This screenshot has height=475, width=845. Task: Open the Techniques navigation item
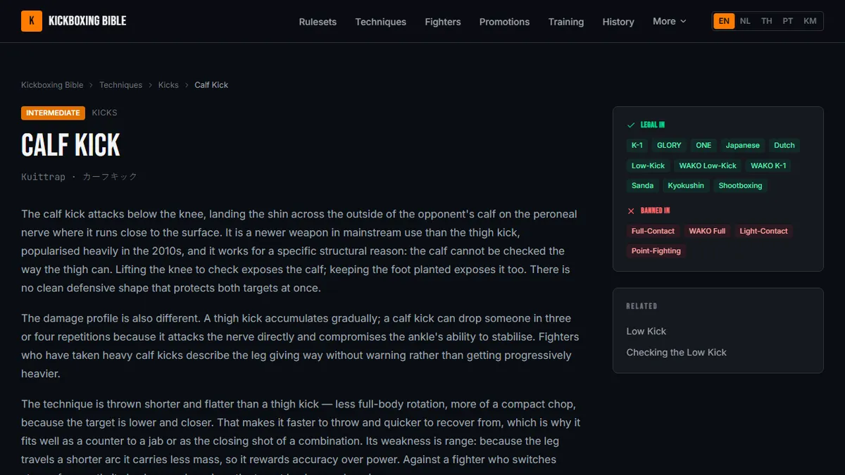point(380,22)
